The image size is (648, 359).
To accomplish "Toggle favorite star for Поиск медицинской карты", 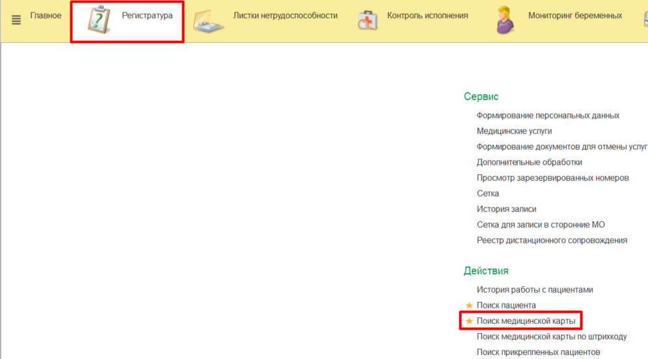I will 469,321.
